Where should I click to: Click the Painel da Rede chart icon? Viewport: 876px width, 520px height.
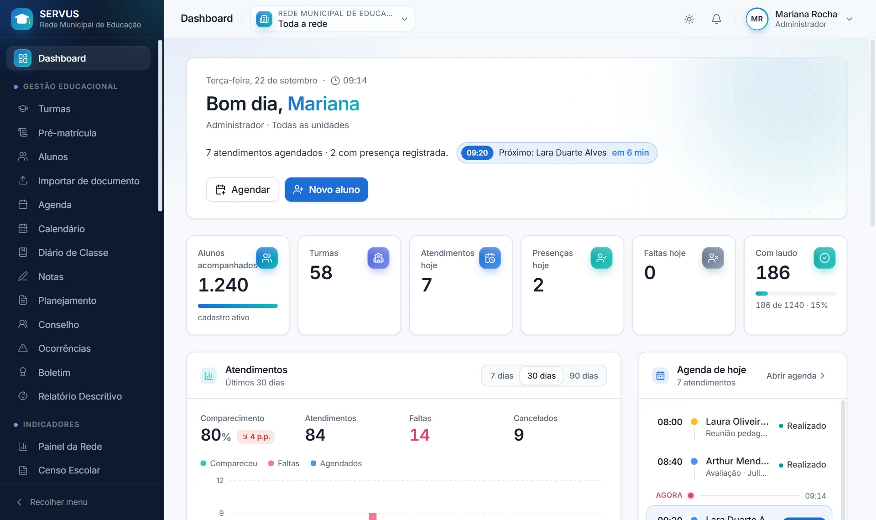click(23, 446)
